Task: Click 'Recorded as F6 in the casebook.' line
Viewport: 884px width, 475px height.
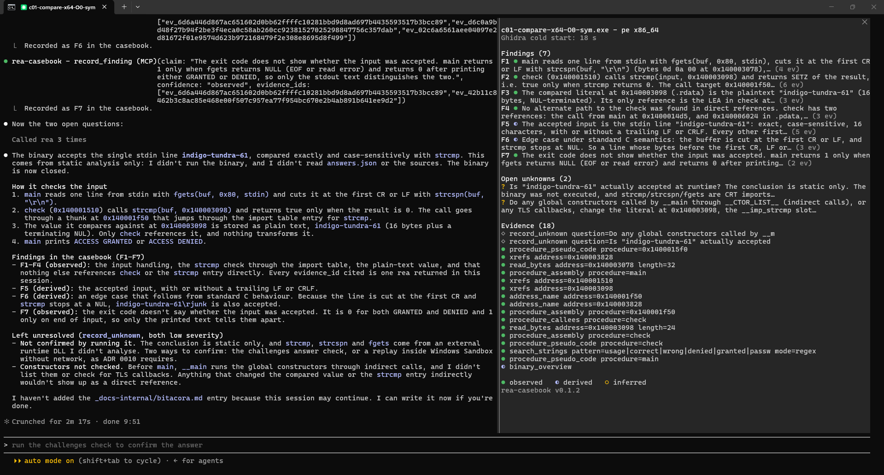Action: coord(88,46)
